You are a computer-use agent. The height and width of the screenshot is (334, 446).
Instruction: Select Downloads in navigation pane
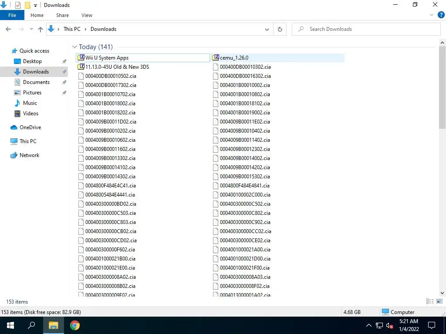[x=36, y=72]
